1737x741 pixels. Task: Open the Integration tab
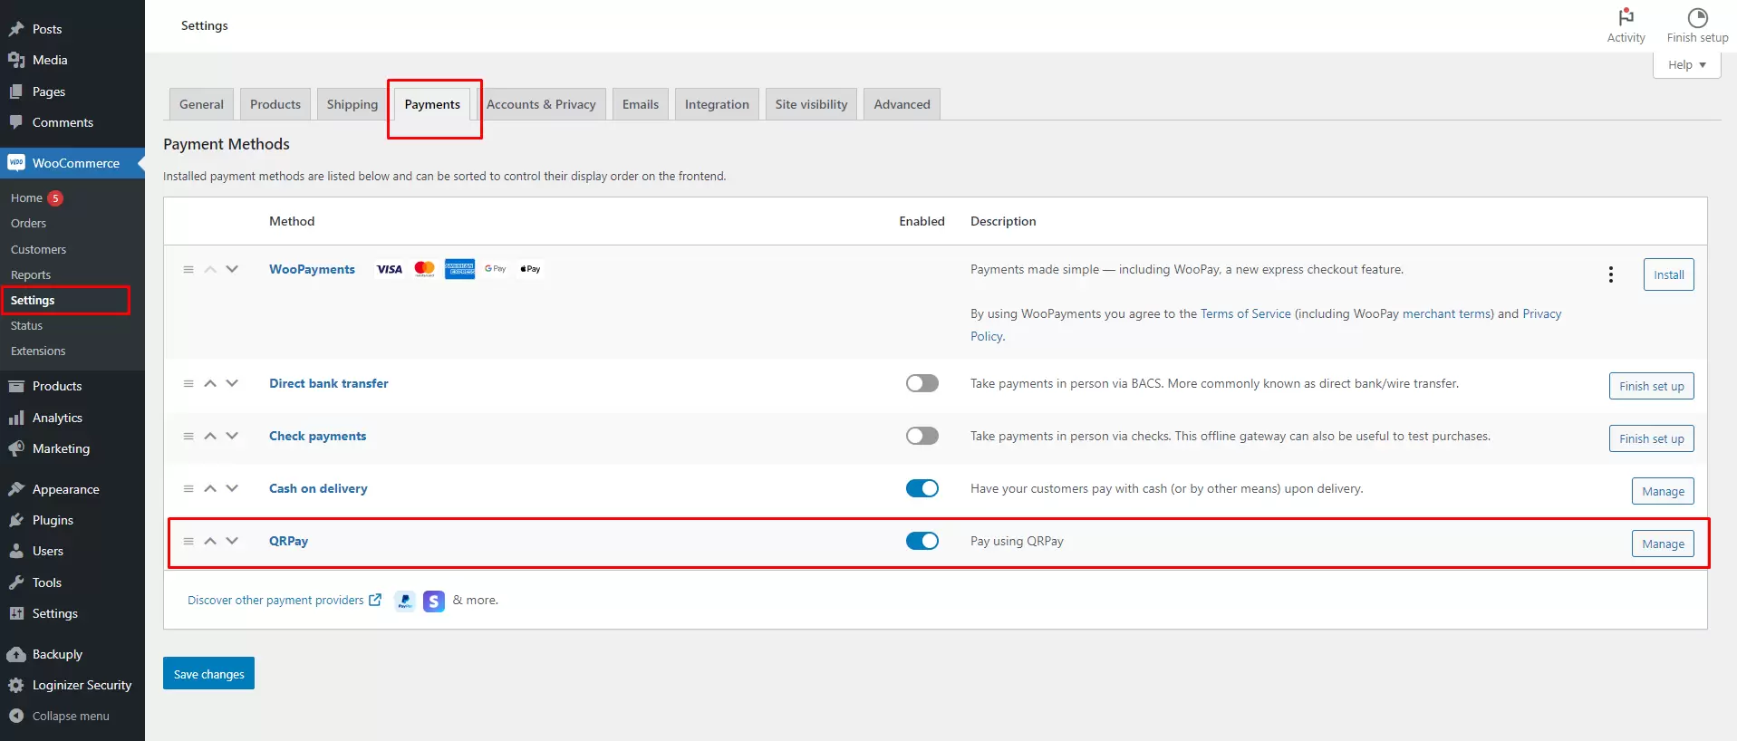717,104
